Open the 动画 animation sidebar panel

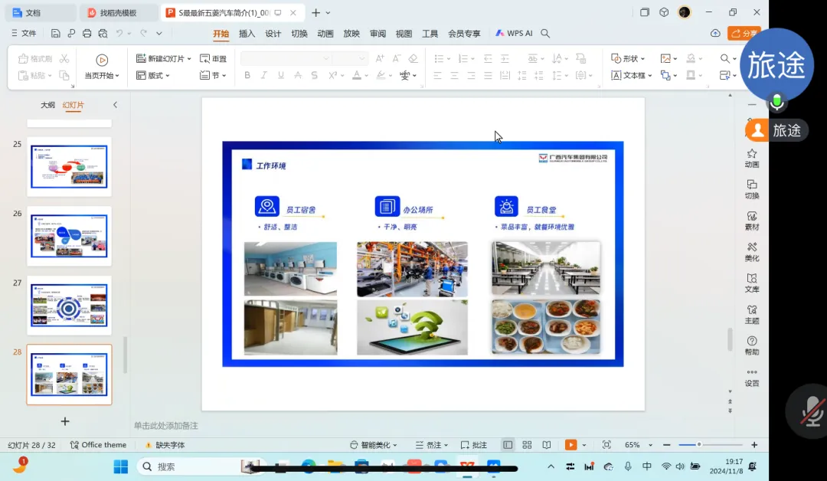[x=752, y=158]
